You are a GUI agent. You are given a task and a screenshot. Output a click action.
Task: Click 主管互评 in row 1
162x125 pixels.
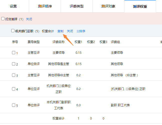(x=34, y=53)
